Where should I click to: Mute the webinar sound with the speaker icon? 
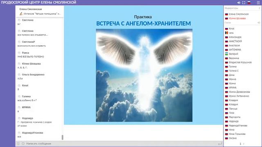pyautogui.click(x=239, y=3)
